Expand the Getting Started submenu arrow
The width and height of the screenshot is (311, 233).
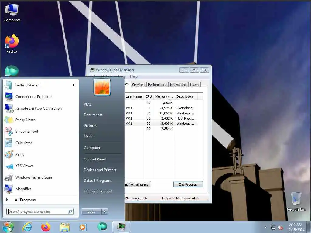click(74, 85)
